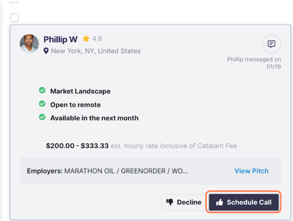Click the New York, NY location text

[96, 51]
